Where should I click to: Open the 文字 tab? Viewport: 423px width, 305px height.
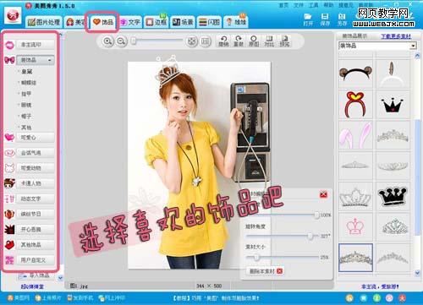(x=130, y=22)
